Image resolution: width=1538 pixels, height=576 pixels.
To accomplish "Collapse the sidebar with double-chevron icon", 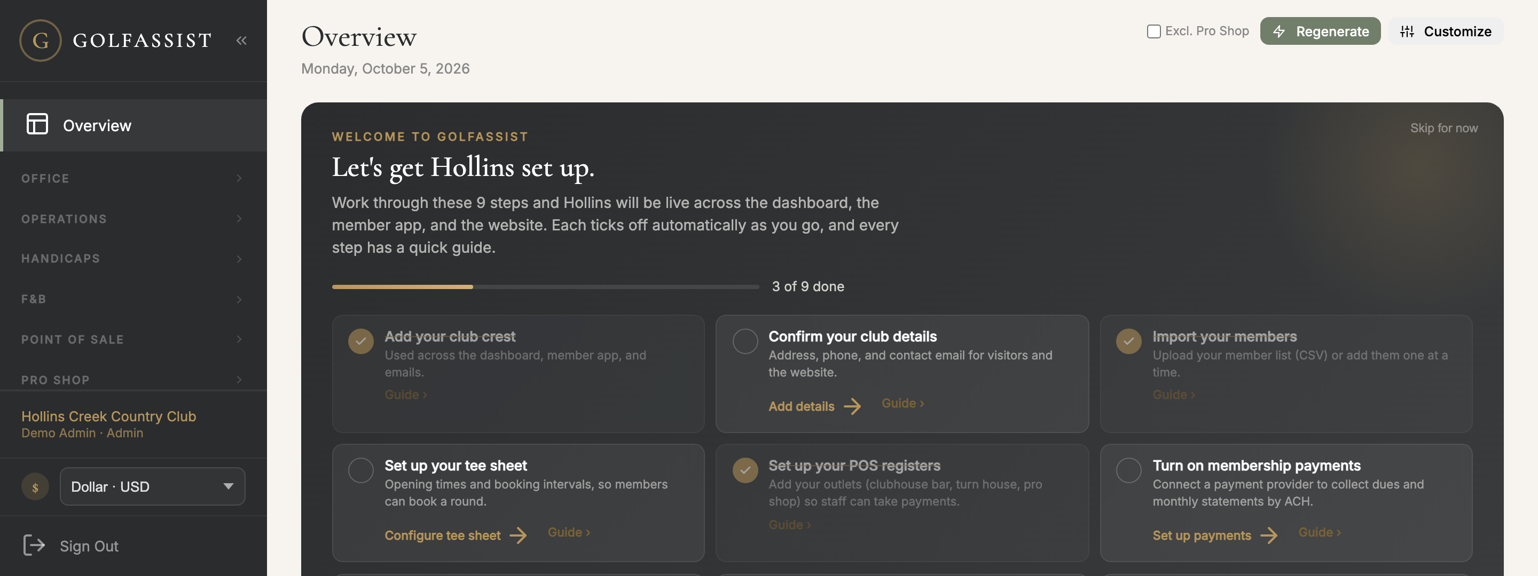I will tap(241, 41).
